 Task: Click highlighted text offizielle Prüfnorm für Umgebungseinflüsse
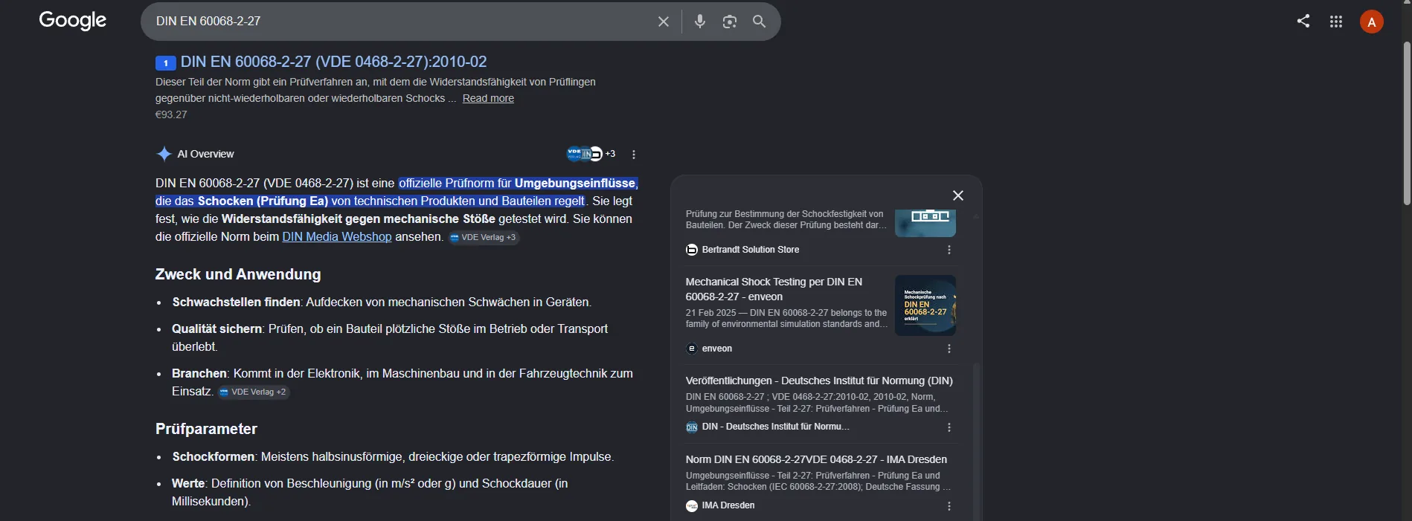tap(519, 183)
